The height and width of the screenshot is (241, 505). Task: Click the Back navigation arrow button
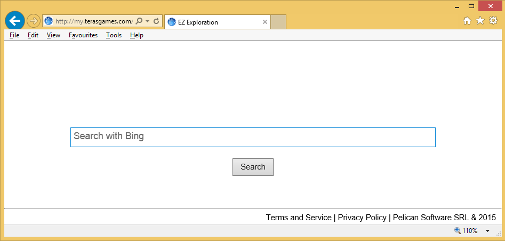click(15, 21)
